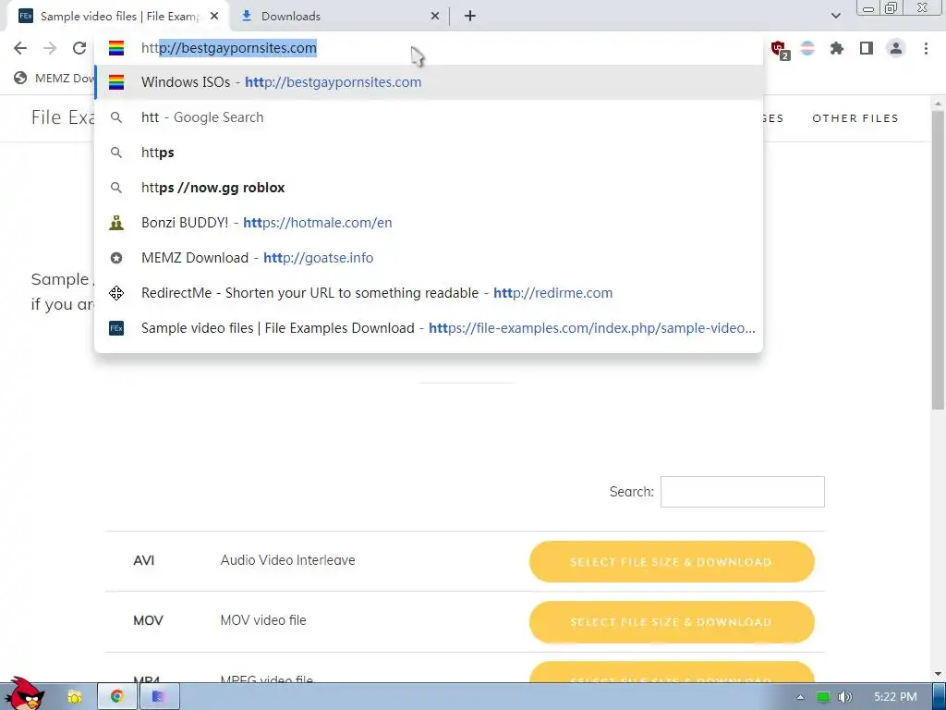The width and height of the screenshot is (946, 710).
Task: Click the forward navigation arrow
Action: tap(50, 48)
